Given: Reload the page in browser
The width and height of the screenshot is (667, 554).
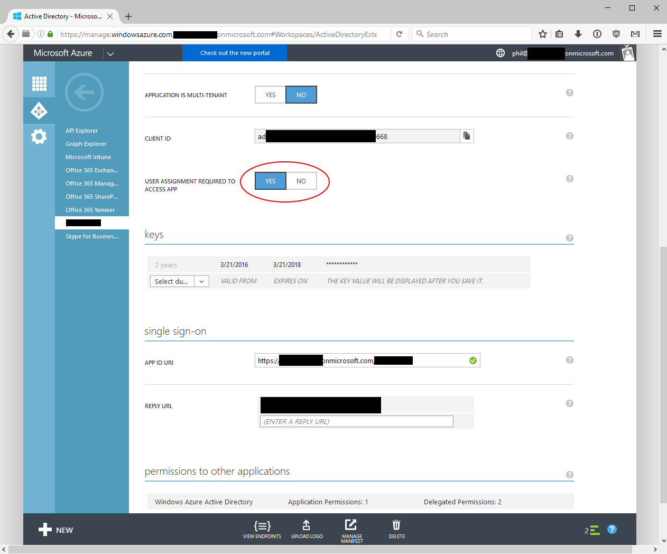Looking at the screenshot, I should point(400,34).
